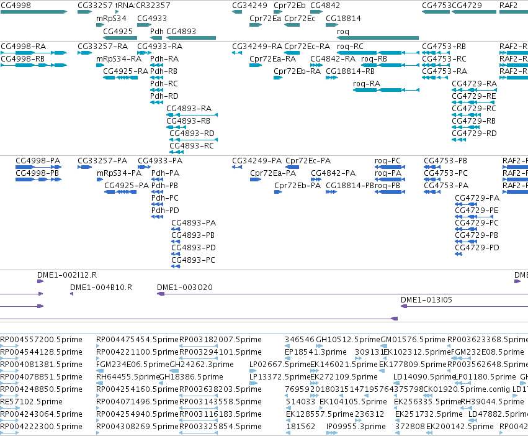Click the CG4753-PC protein label
Viewport: 528px width, 436px height.
click(446, 173)
